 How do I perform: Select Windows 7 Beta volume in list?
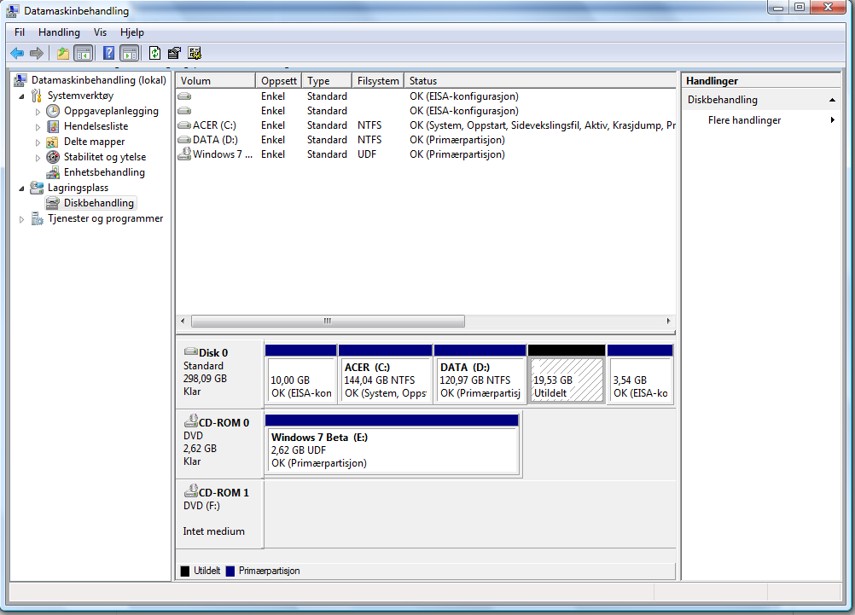(221, 154)
